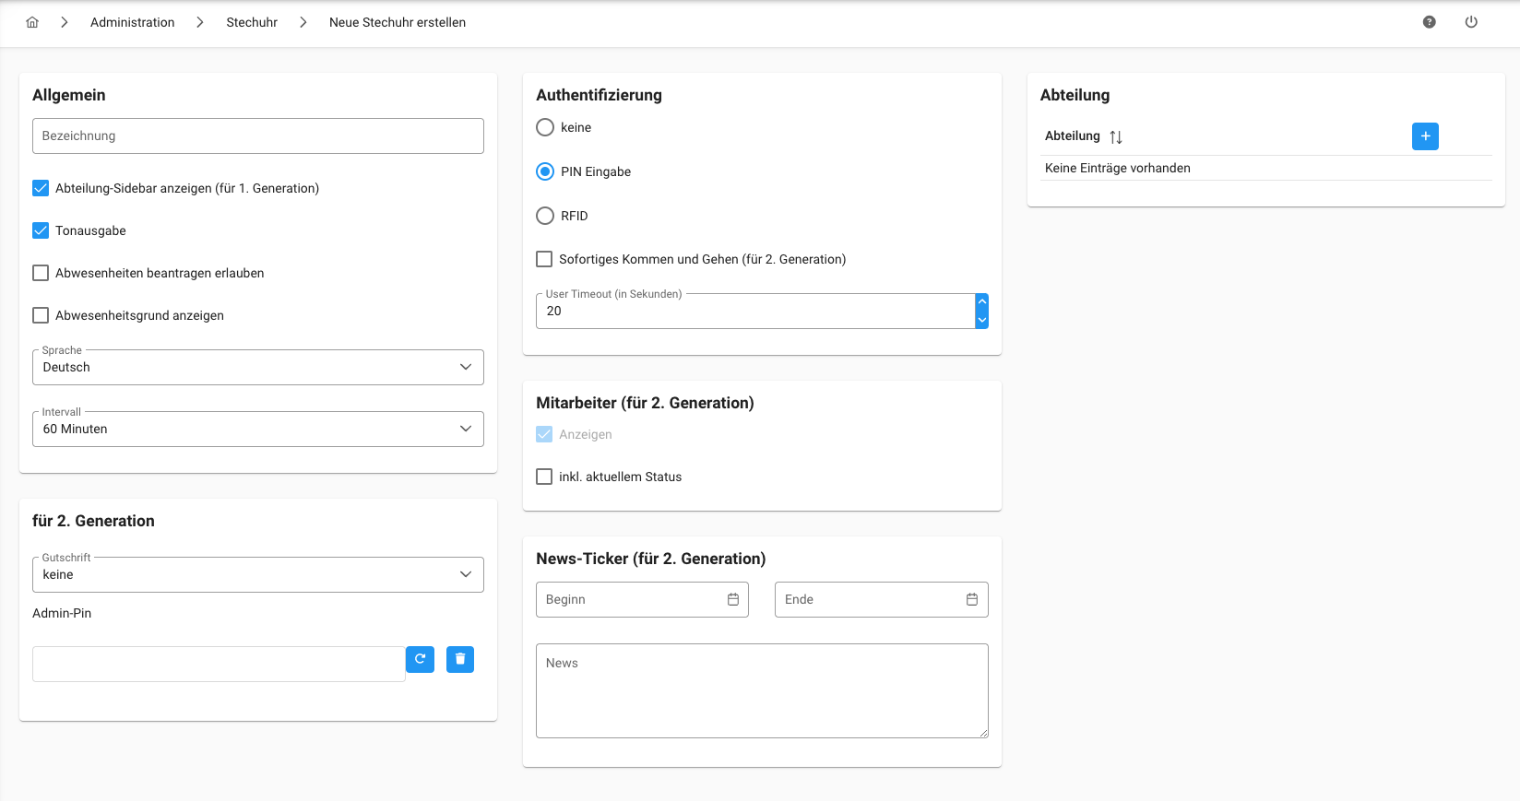The image size is (1520, 801).
Task: Click the Bezeichnung text field
Action: 258,135
